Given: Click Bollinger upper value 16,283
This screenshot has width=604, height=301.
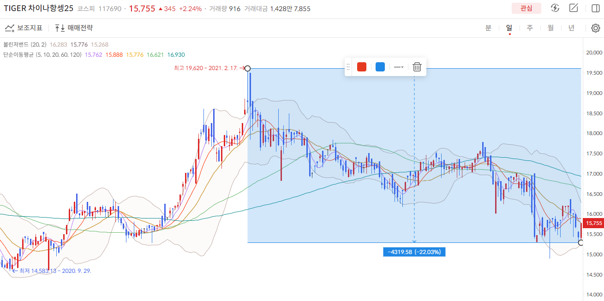Looking at the screenshot, I should pyautogui.click(x=58, y=45).
